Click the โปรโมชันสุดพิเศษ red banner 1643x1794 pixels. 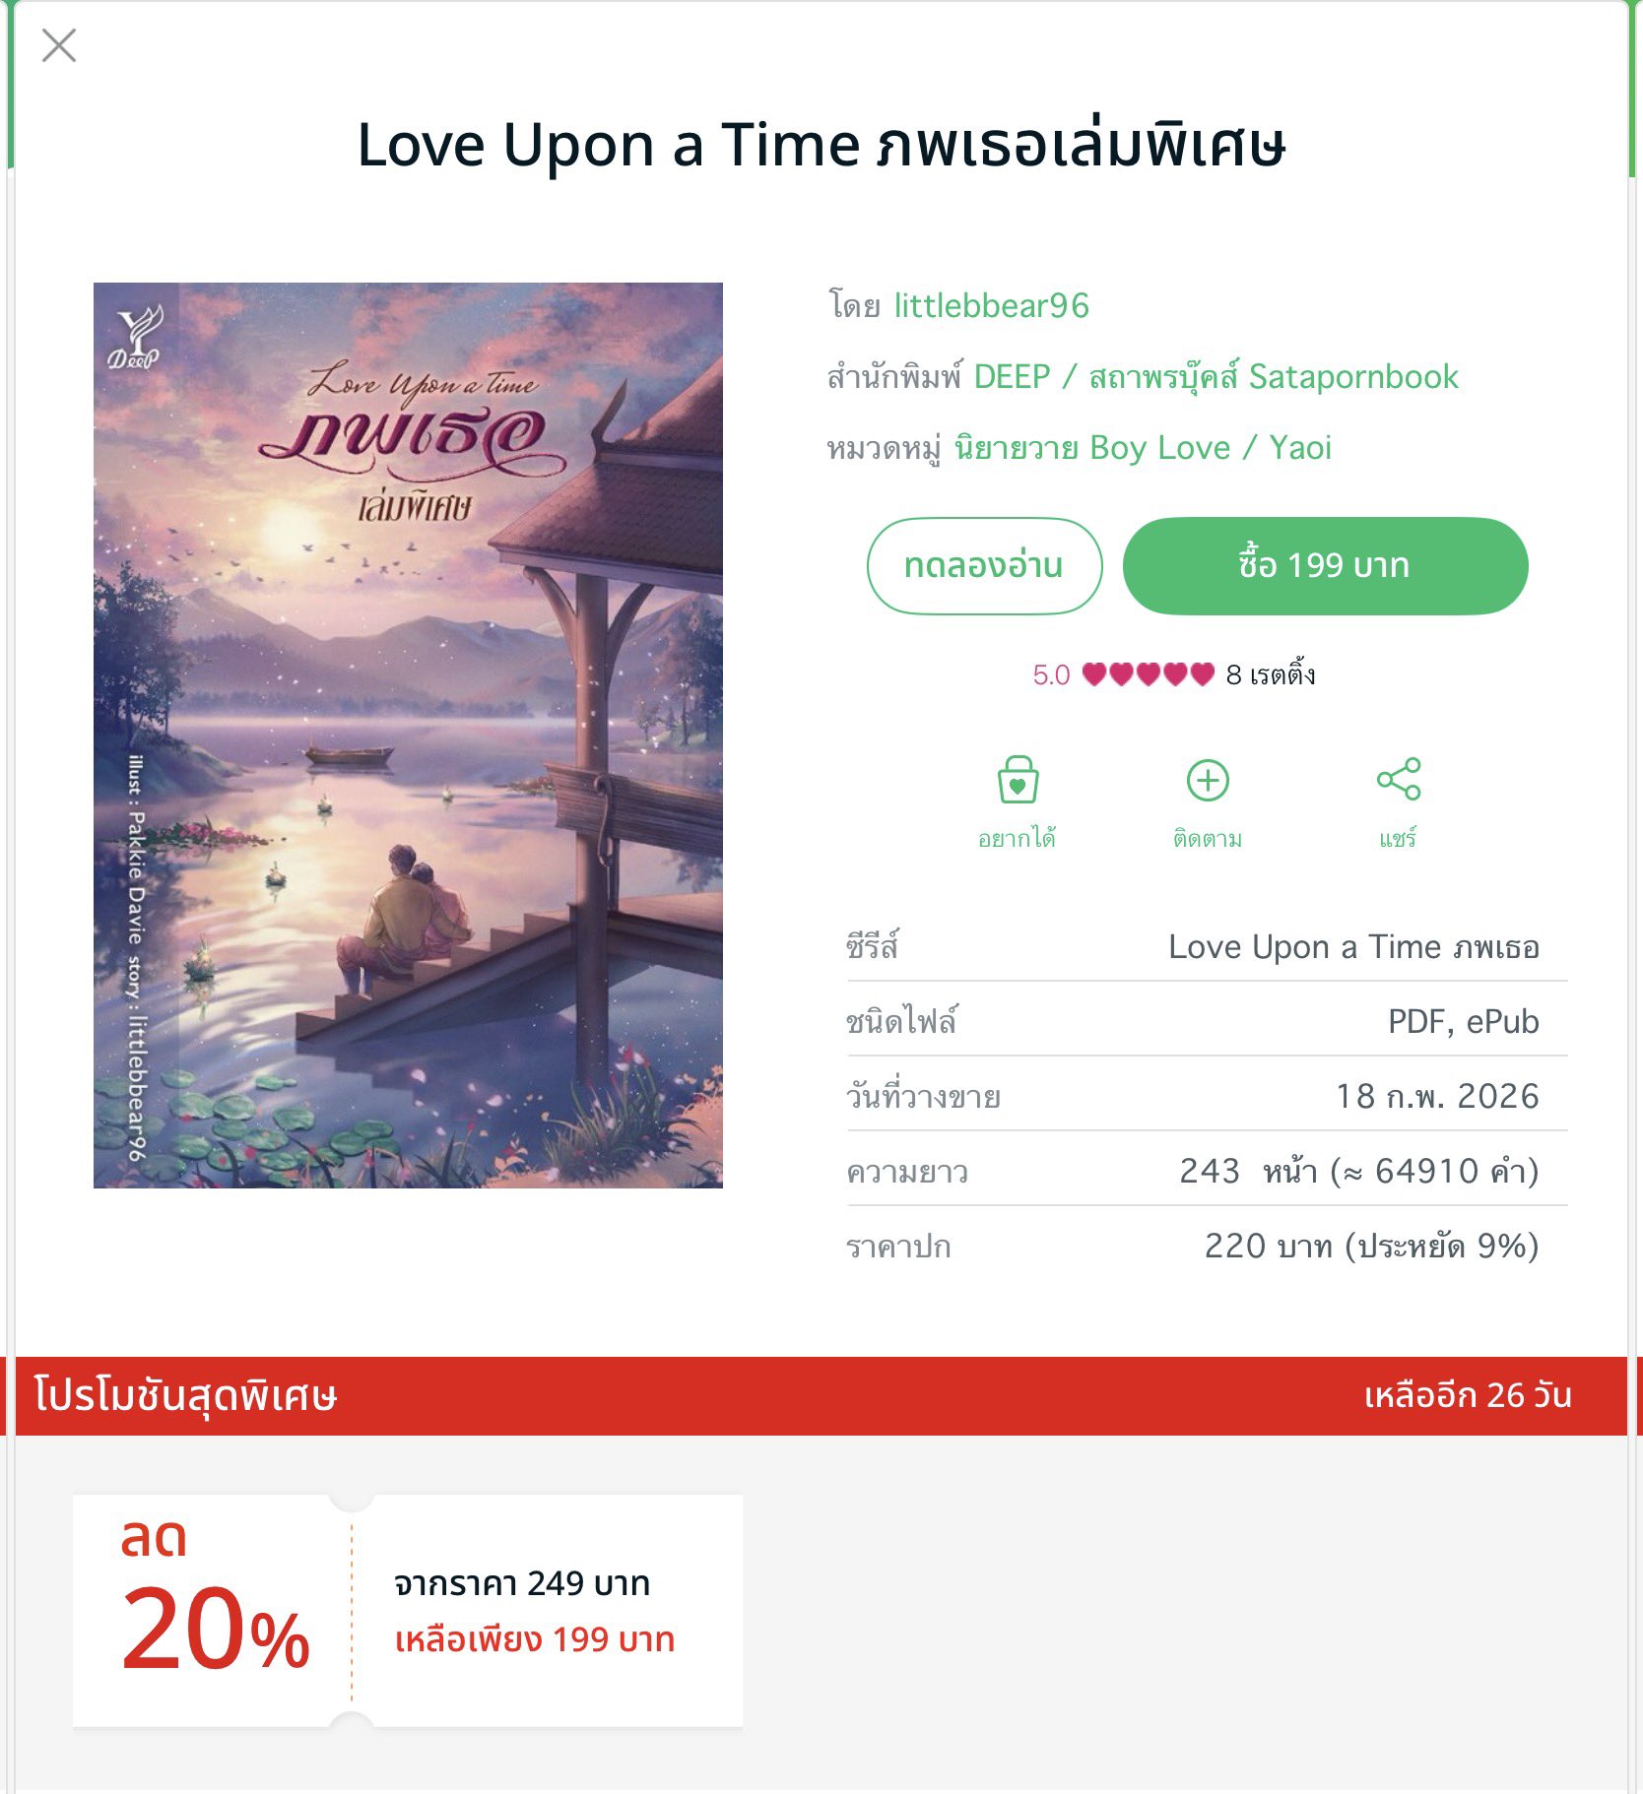click(x=821, y=1396)
